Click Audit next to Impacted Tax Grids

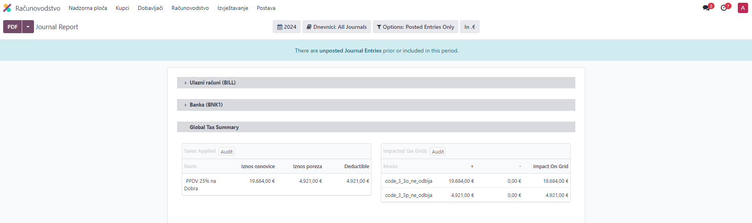(438, 152)
